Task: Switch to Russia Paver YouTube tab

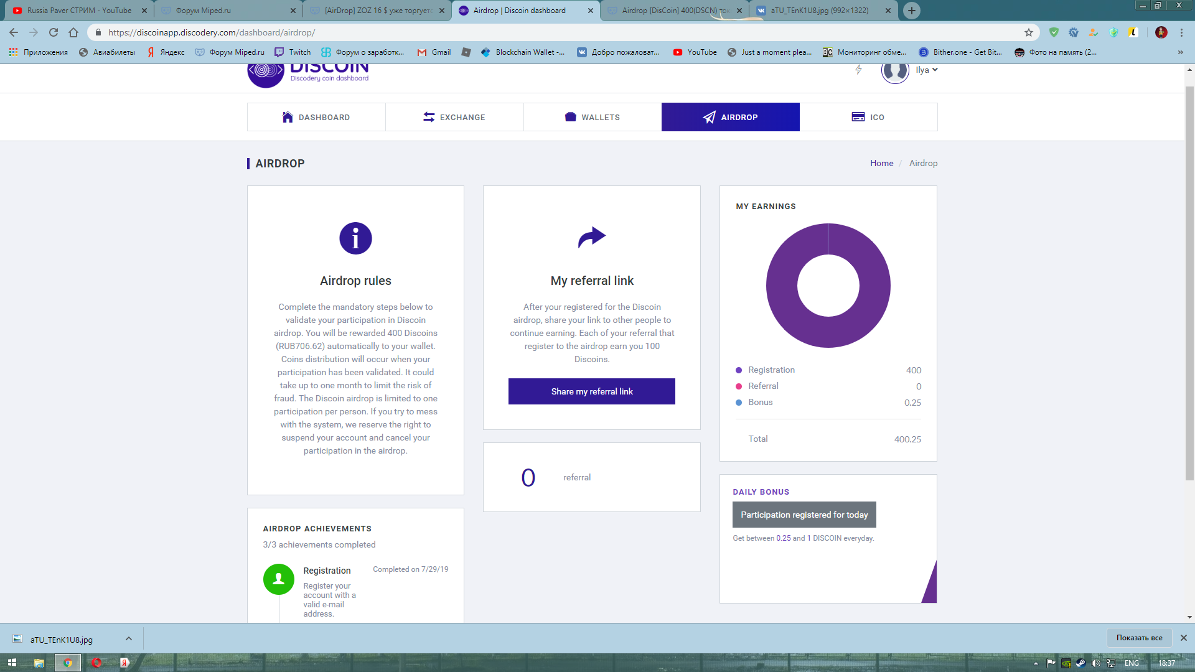Action: [80, 11]
